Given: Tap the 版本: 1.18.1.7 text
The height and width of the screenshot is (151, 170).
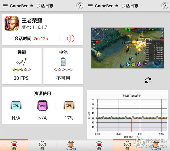Looking at the screenshot, I should (x=34, y=27).
